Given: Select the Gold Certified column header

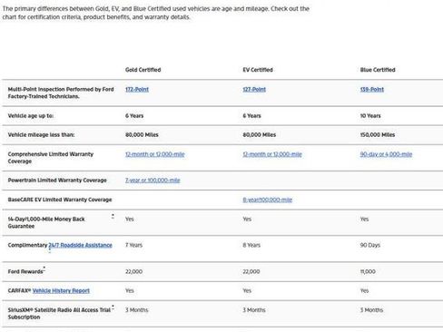Looking at the screenshot, I should 143,70.
